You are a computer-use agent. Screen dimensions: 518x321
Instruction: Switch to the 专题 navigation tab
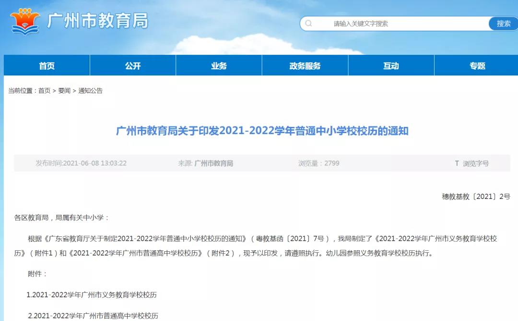(x=477, y=66)
